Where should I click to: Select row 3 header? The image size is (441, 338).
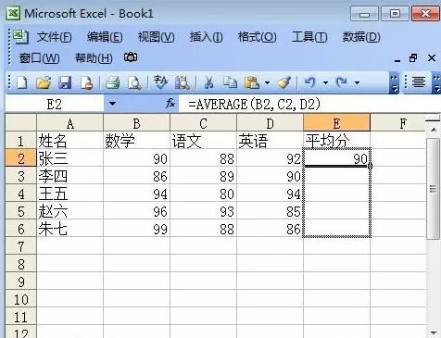coord(21,177)
